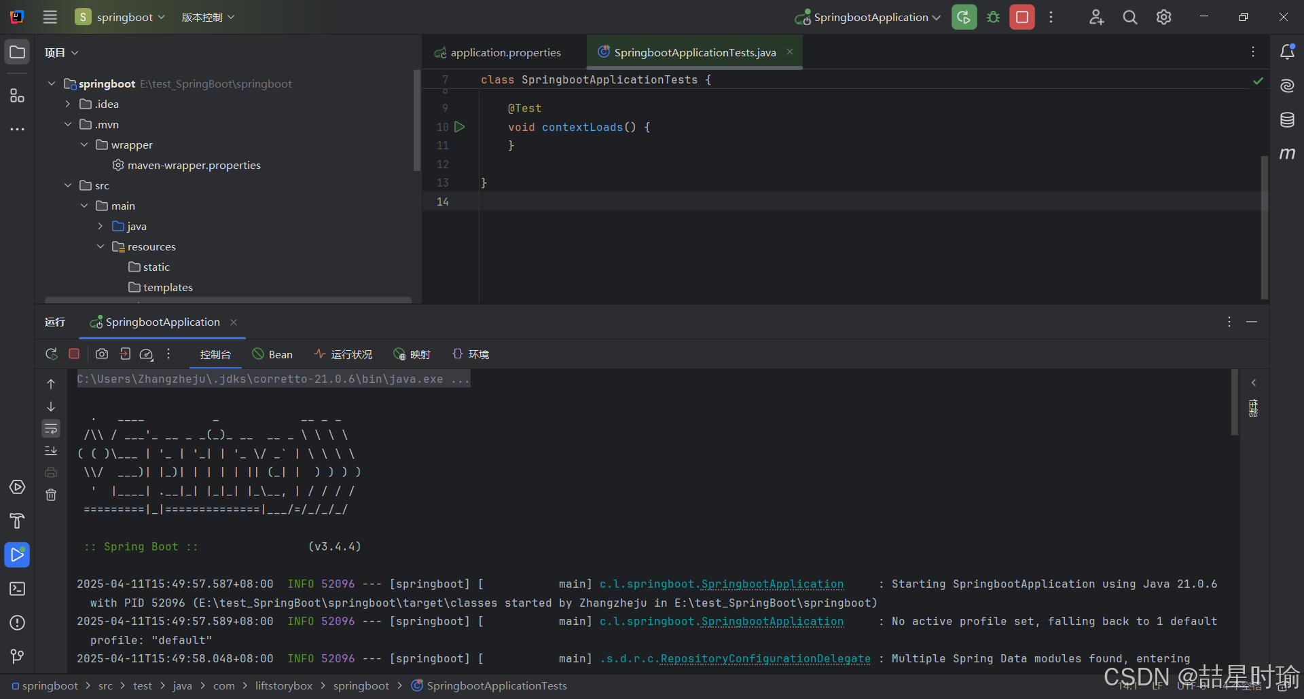Screen dimensions: 1304x699
Task: Switch to the Bean tab
Action: click(x=272, y=354)
